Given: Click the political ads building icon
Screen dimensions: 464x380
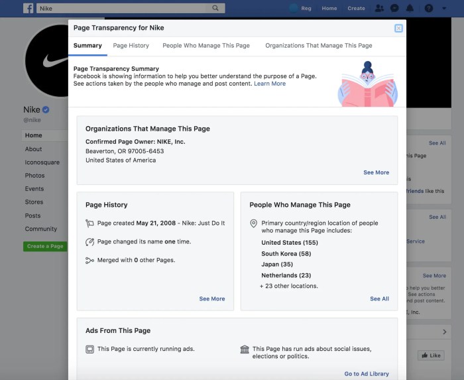Looking at the screenshot, I should click(245, 349).
